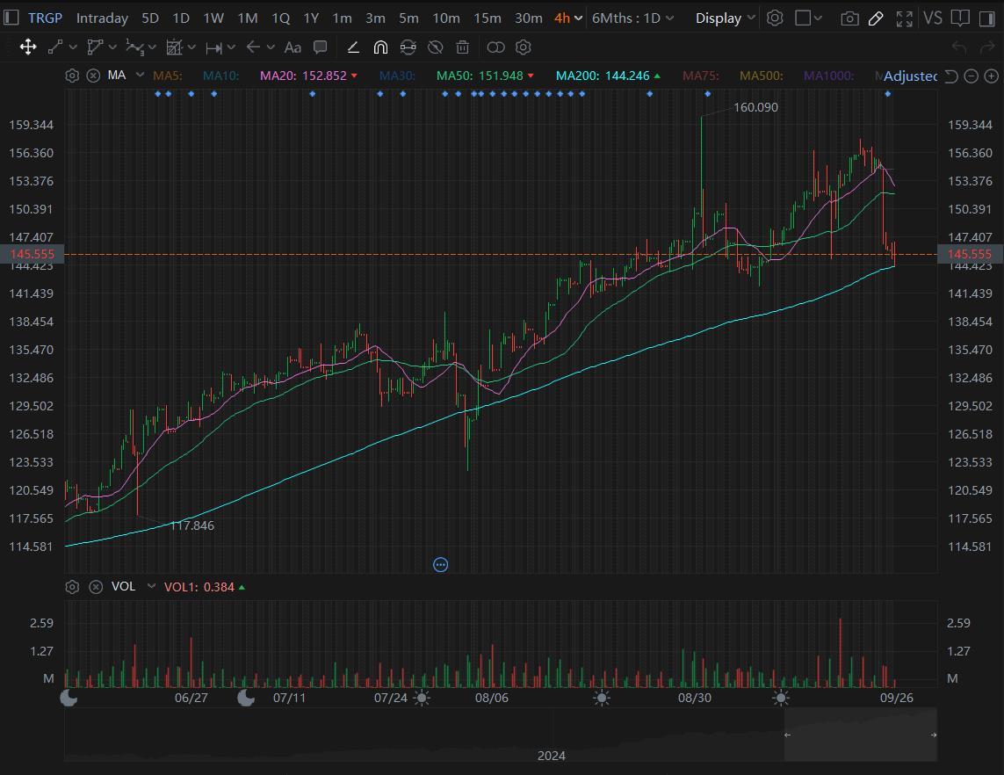Reset chart zoom with circular arrow
Image resolution: width=1004 pixels, height=775 pixels.
(x=951, y=76)
